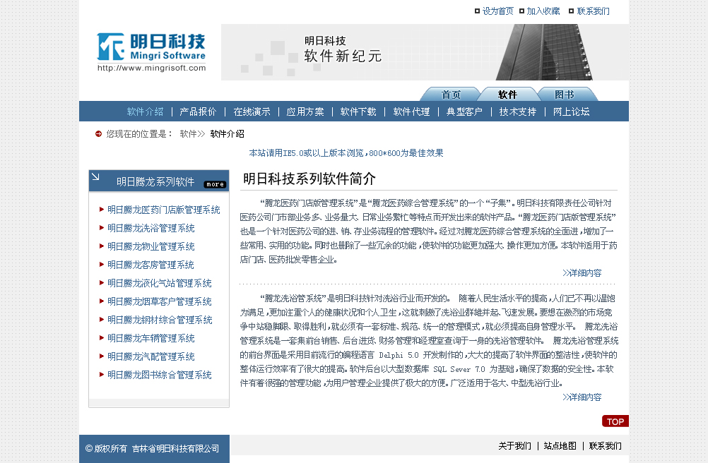Click the http://www.mingrisoft.com text

152,68
